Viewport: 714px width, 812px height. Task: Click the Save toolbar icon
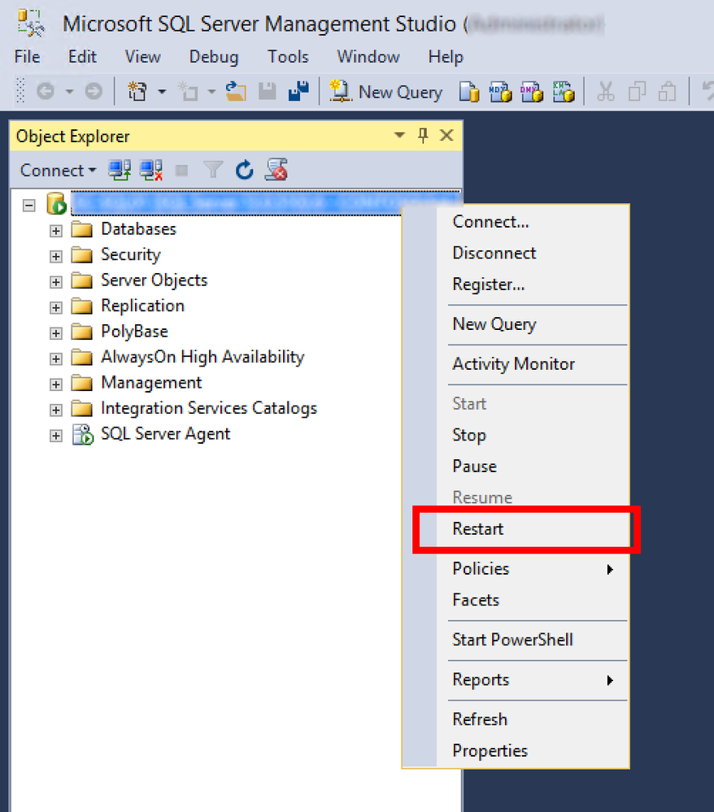coord(268,92)
